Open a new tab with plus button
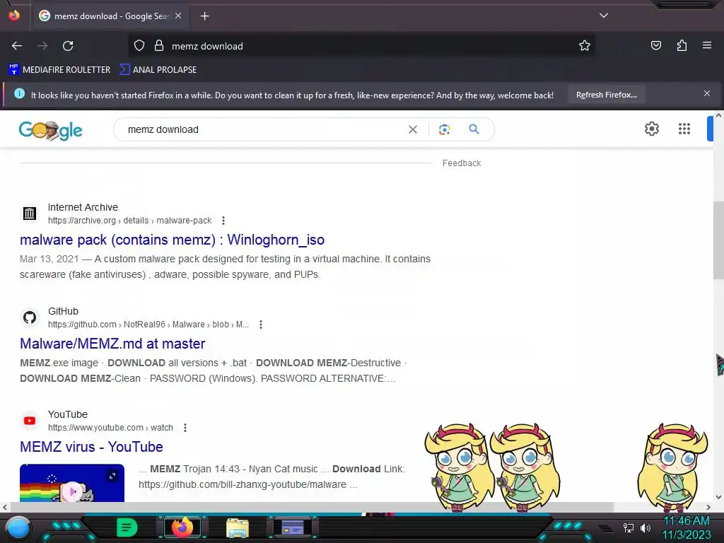Image resolution: width=724 pixels, height=543 pixels. [204, 16]
